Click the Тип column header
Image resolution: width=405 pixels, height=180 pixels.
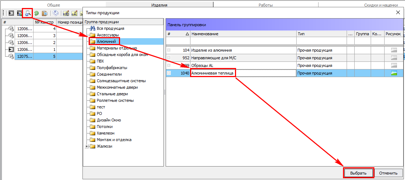coord(321,34)
